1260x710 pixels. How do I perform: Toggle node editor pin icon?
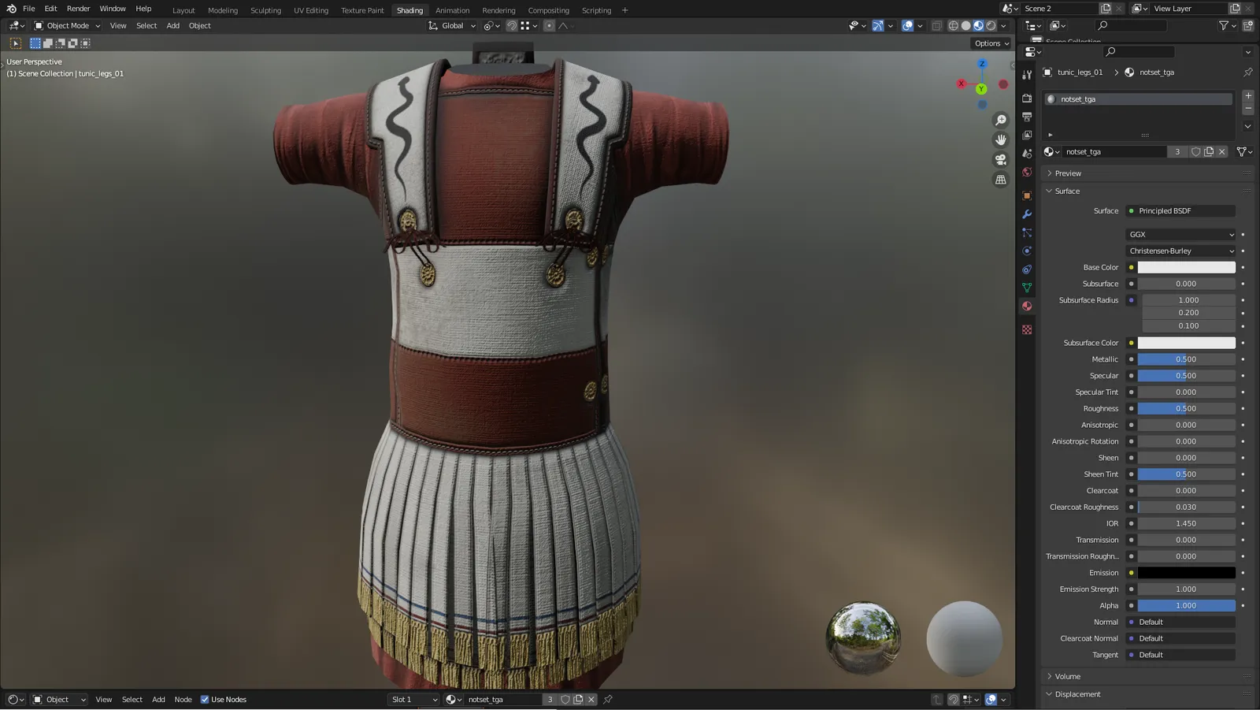pos(608,700)
